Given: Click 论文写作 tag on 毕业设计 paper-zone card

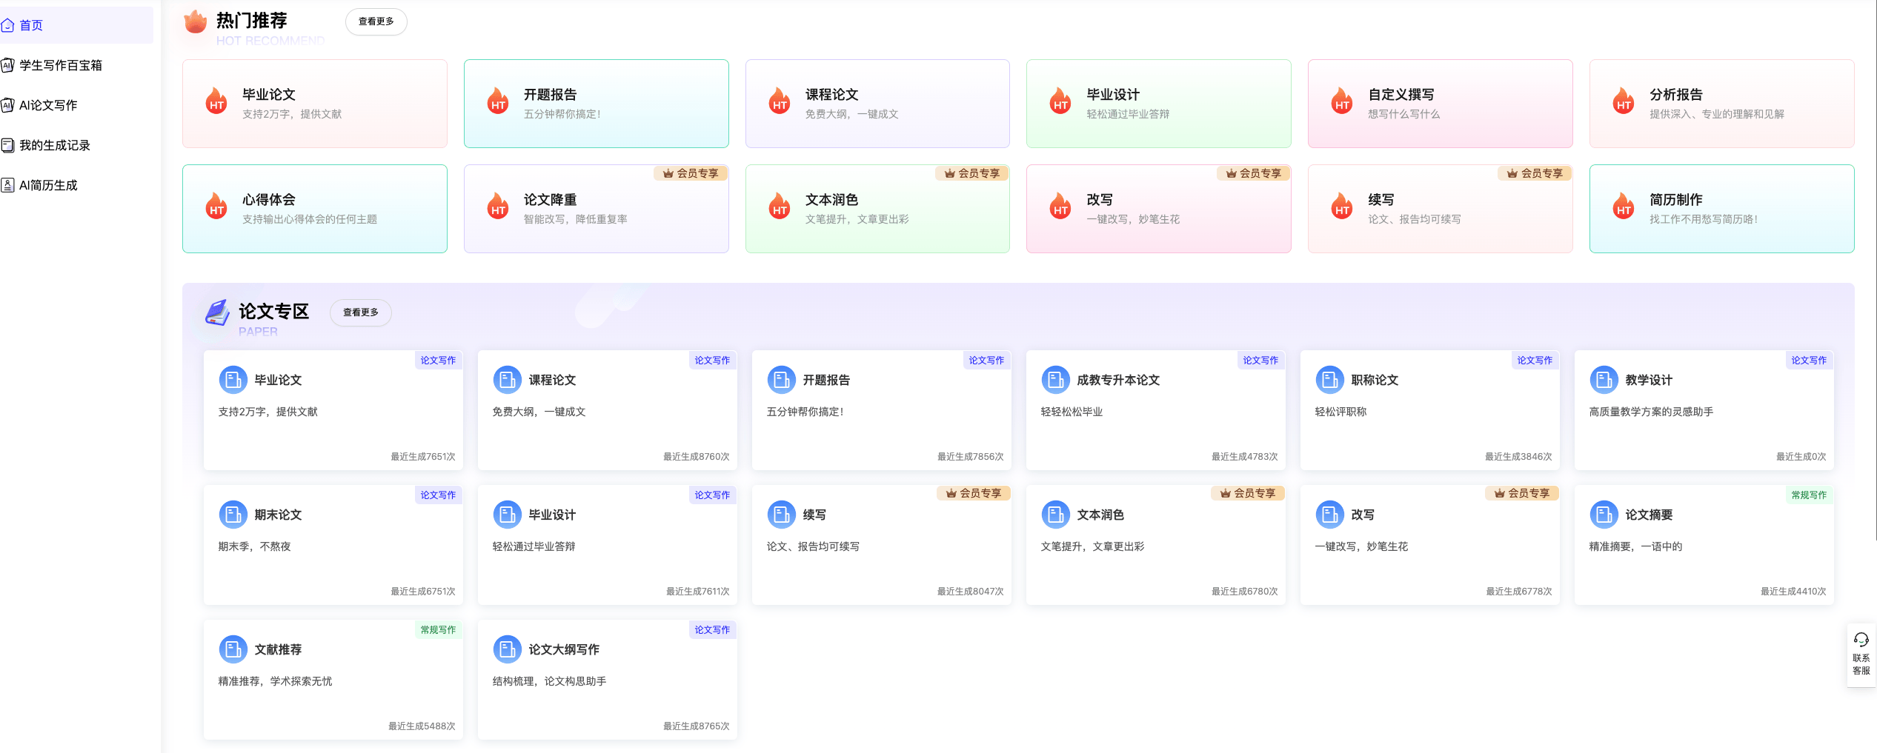Looking at the screenshot, I should click(712, 495).
